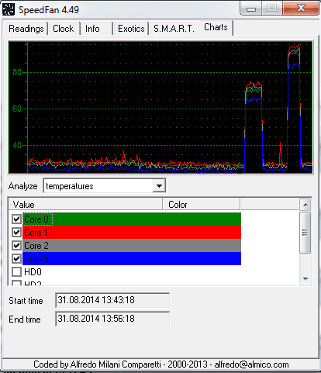This screenshot has height=373, width=321.
Task: Click the Value column header
Action: [x=85, y=205]
